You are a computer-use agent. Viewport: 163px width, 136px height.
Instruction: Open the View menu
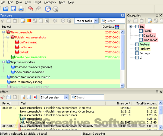point(19,2)
